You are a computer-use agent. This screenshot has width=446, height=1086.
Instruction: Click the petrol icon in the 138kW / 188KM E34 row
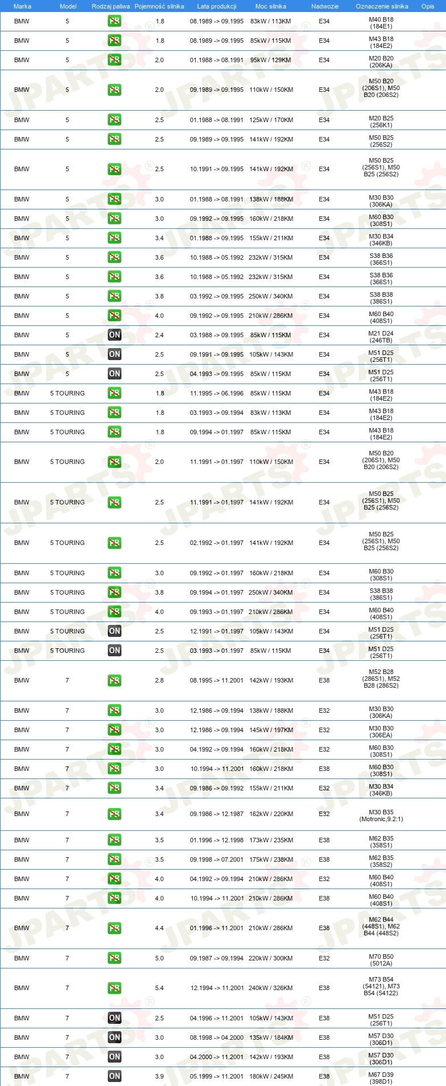(115, 199)
